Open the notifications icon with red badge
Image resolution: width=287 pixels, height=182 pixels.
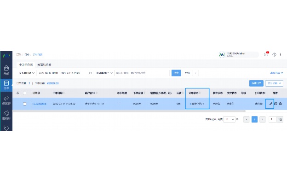[266, 54]
